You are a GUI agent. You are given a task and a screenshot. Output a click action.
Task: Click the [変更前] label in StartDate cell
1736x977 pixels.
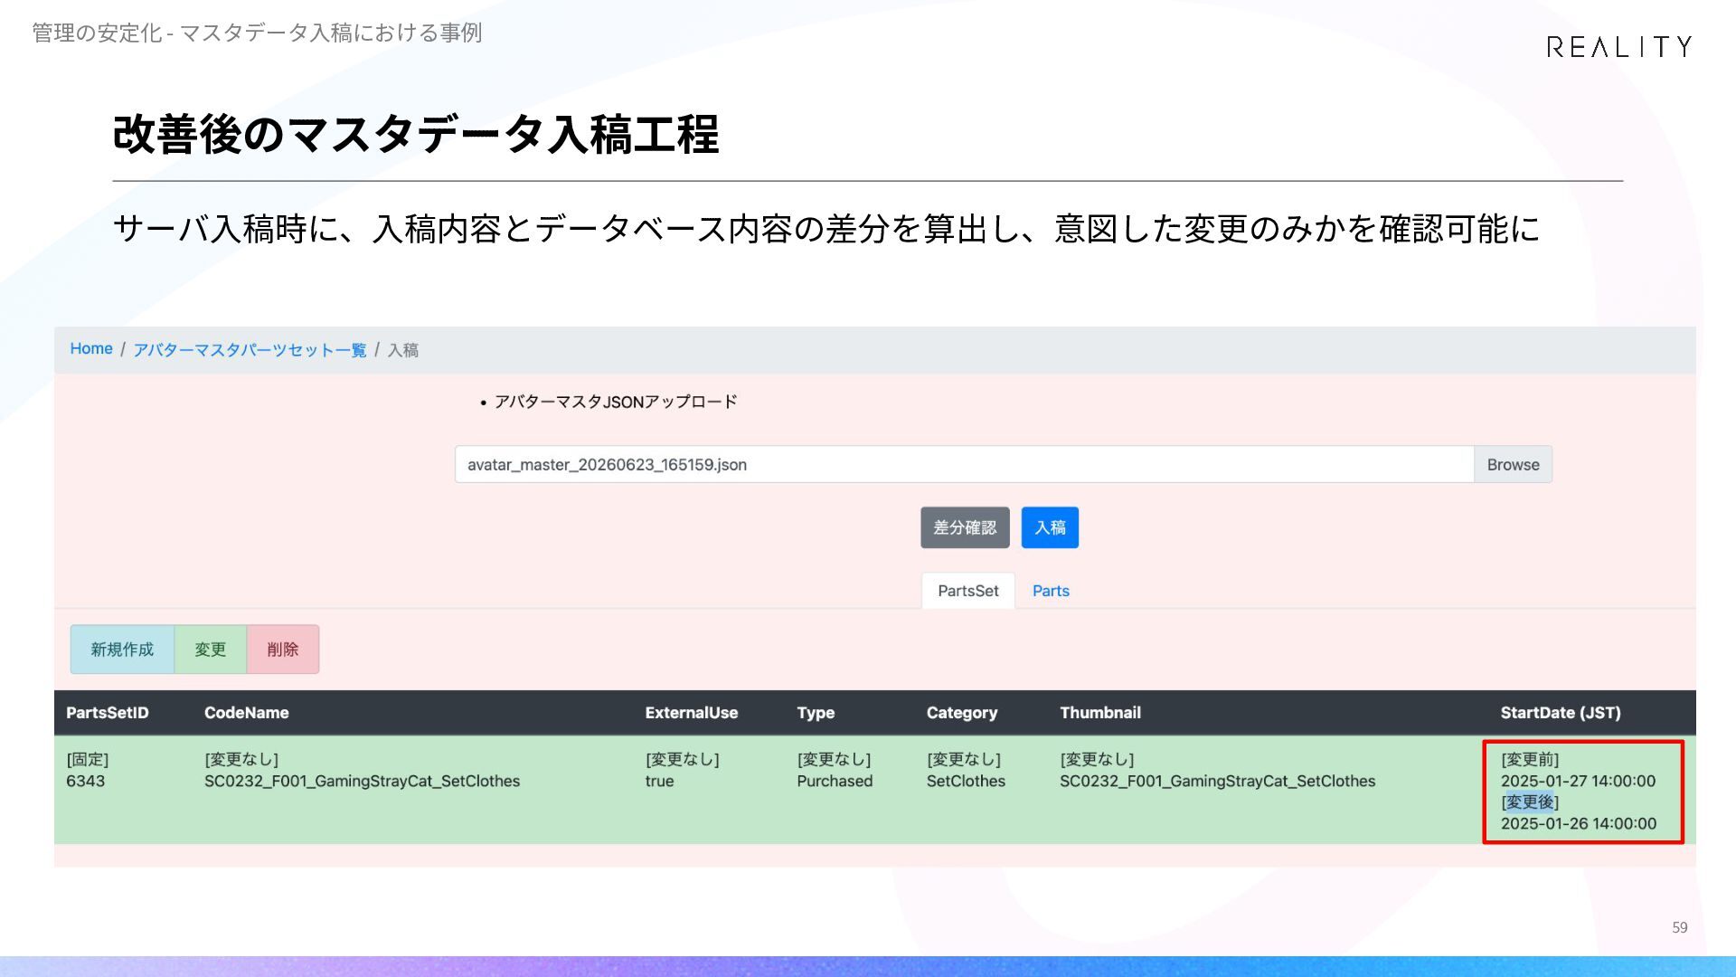tap(1530, 760)
